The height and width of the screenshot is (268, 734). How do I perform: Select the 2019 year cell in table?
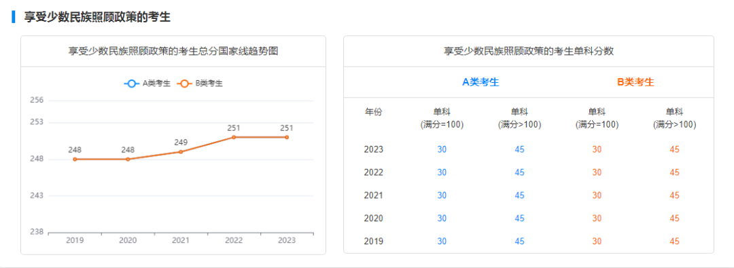point(374,242)
